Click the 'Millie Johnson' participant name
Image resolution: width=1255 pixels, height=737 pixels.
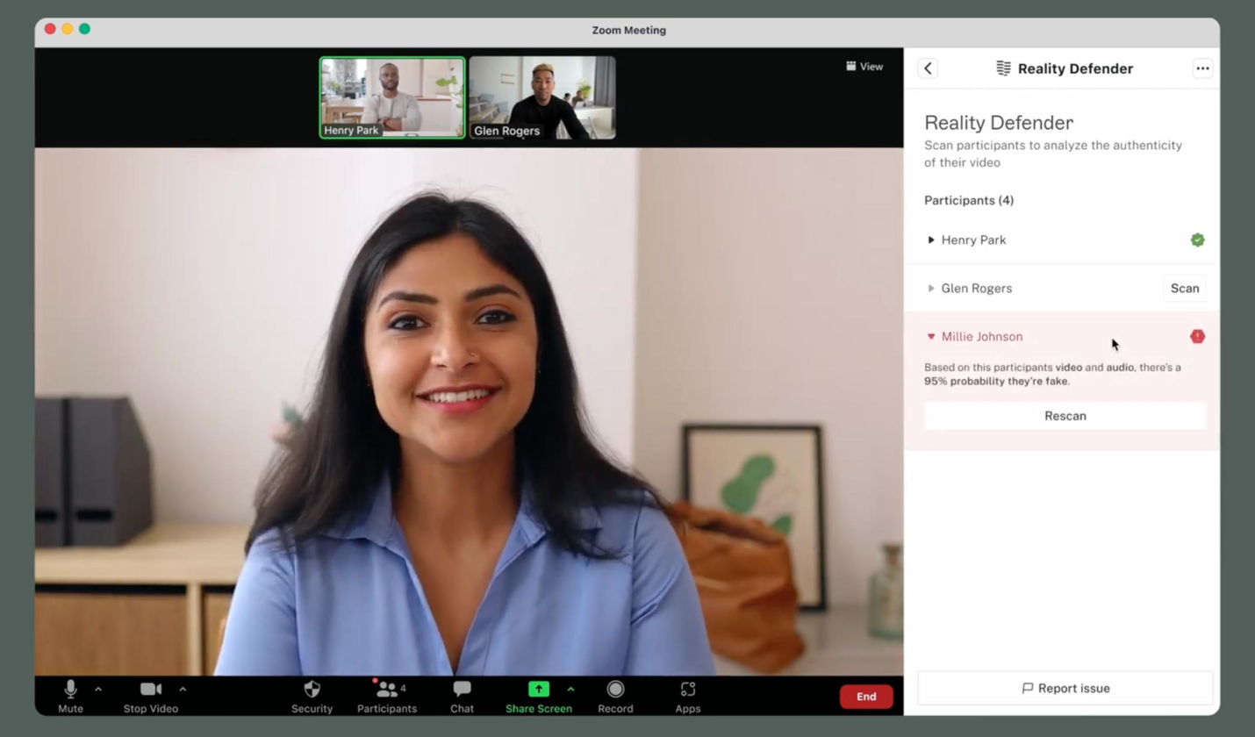[x=982, y=337]
